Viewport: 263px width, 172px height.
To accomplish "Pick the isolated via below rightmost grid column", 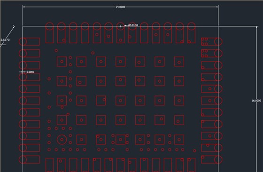I will (194, 151).
